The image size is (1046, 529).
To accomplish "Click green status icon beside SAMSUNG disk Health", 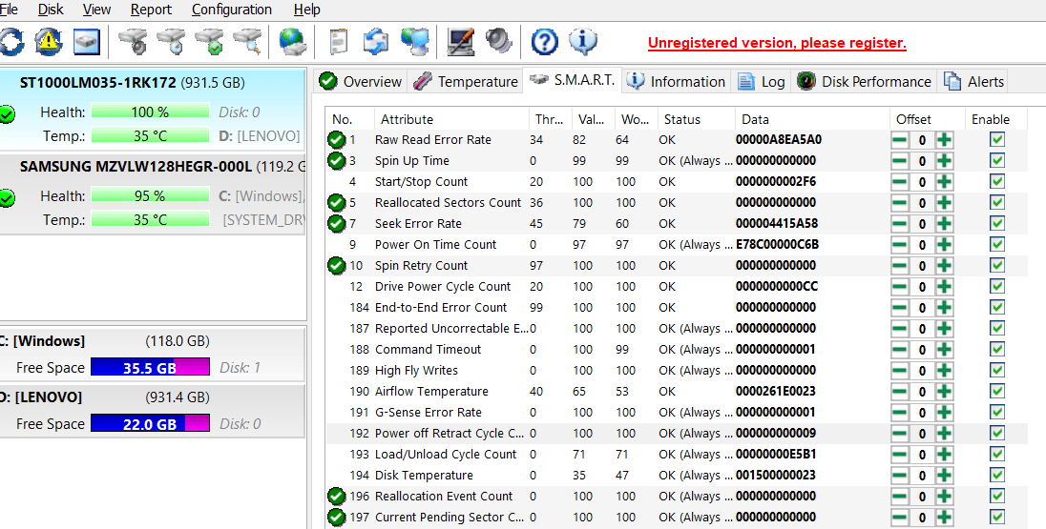I will click(7, 198).
